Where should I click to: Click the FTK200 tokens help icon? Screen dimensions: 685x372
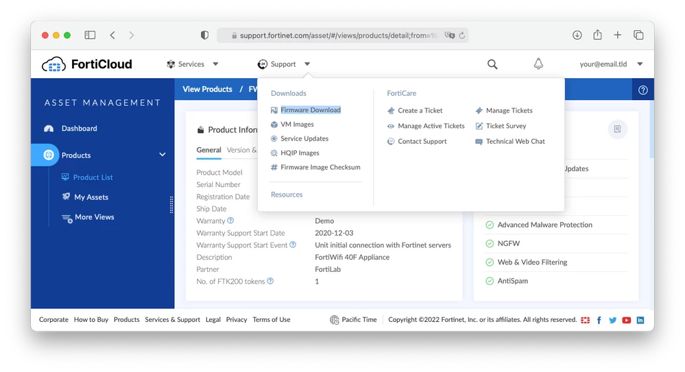270,281
